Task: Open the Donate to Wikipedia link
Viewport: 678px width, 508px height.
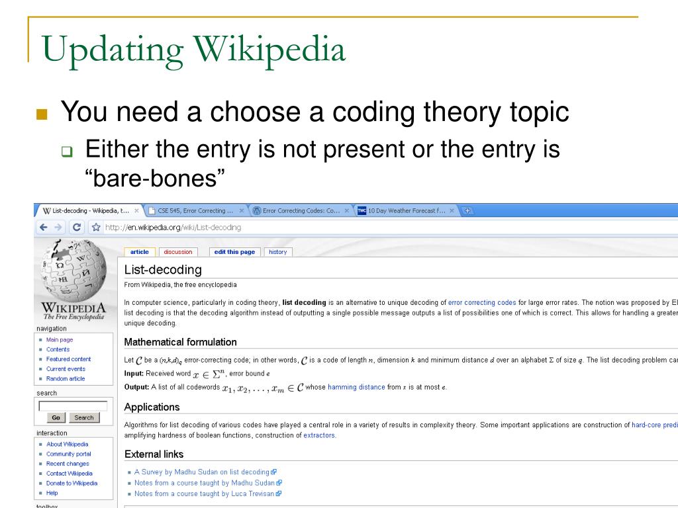Action: click(72, 484)
